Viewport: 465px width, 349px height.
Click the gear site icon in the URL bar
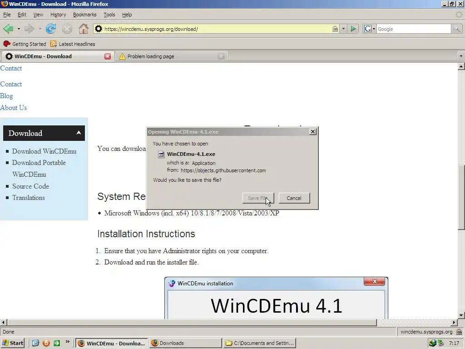tap(99, 29)
